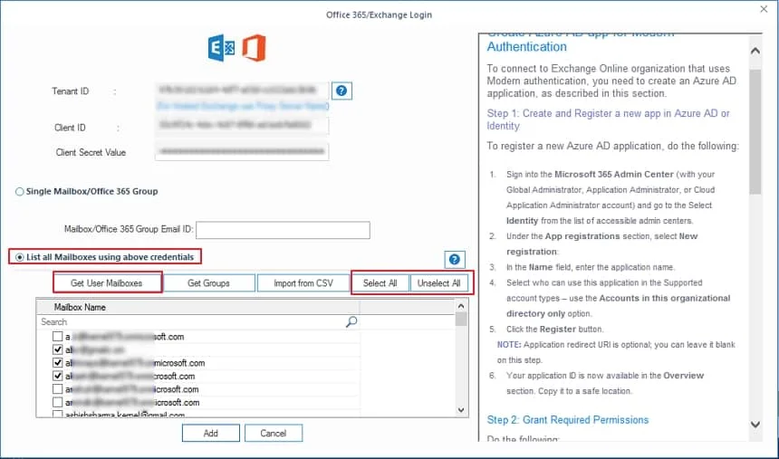
Task: Check the first mailbox checkbox ending soft.com
Action: tap(58, 337)
